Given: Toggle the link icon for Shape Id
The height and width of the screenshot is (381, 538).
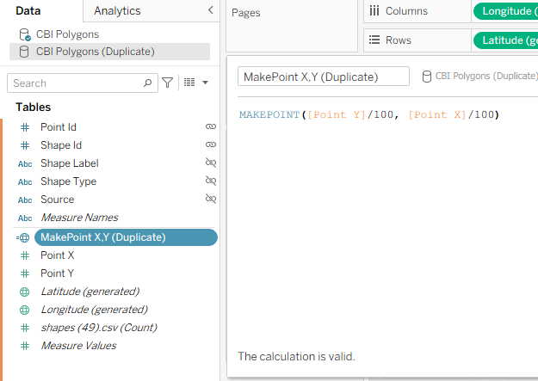Looking at the screenshot, I should click(210, 145).
